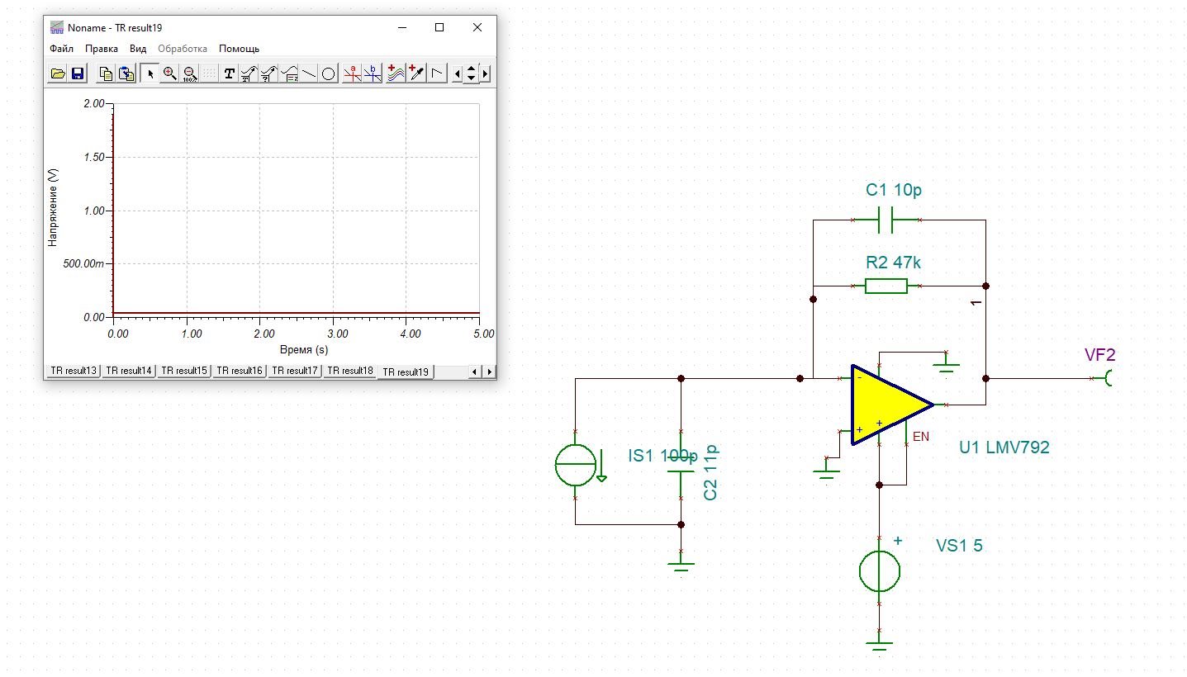Screen dimensions: 1187x677
Task: Select the VS1 voltage source symbol
Action: [x=880, y=571]
